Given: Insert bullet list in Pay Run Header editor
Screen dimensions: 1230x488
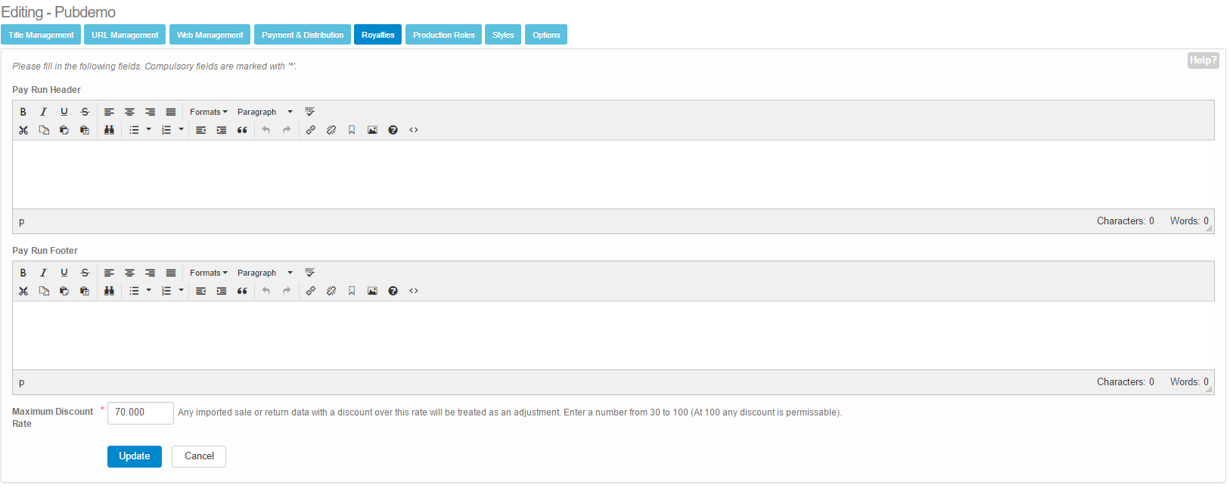Looking at the screenshot, I should (x=134, y=130).
